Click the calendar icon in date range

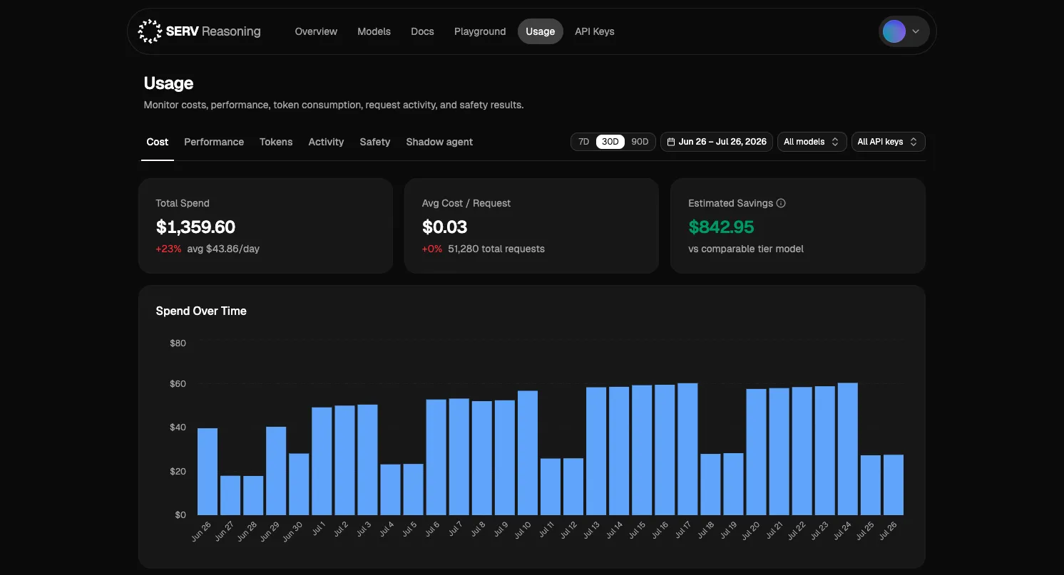pyautogui.click(x=671, y=142)
